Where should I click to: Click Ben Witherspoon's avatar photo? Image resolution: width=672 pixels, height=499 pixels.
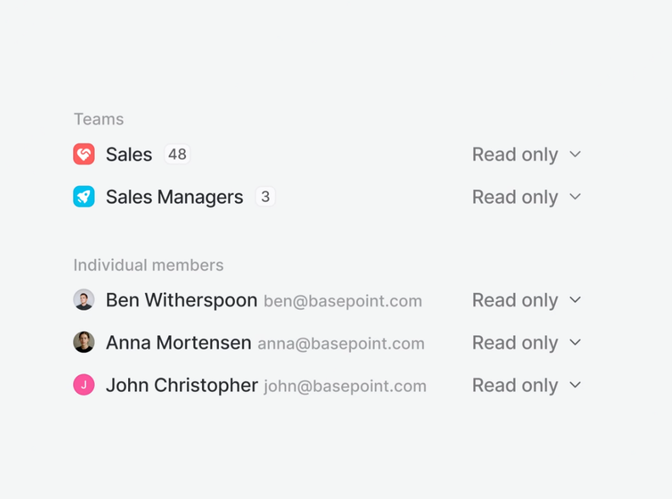click(84, 300)
